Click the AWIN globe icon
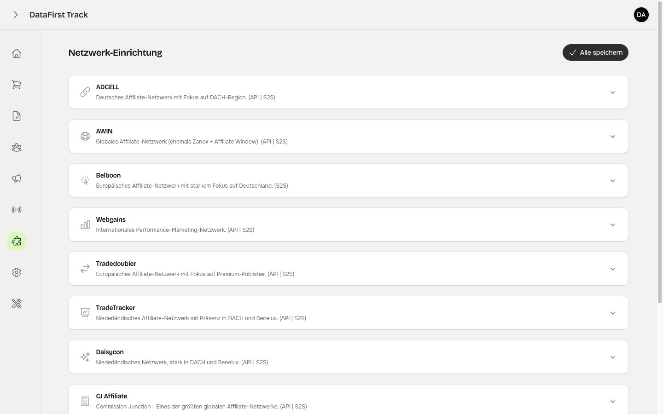663x414 pixels. coord(85,136)
